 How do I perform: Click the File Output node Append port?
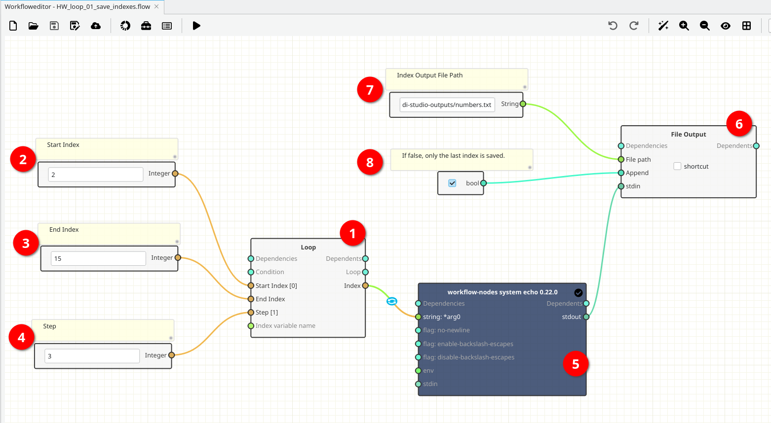tap(621, 173)
